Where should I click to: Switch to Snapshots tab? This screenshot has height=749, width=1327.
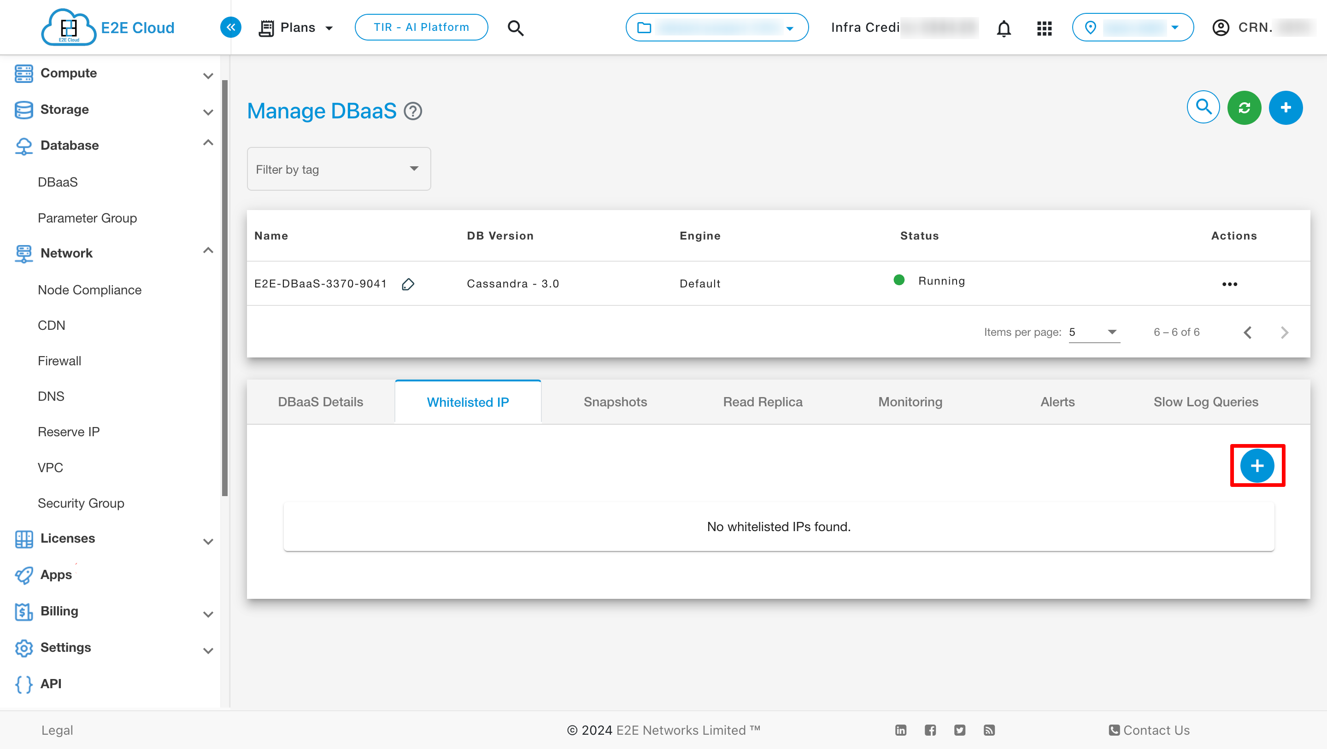(615, 402)
